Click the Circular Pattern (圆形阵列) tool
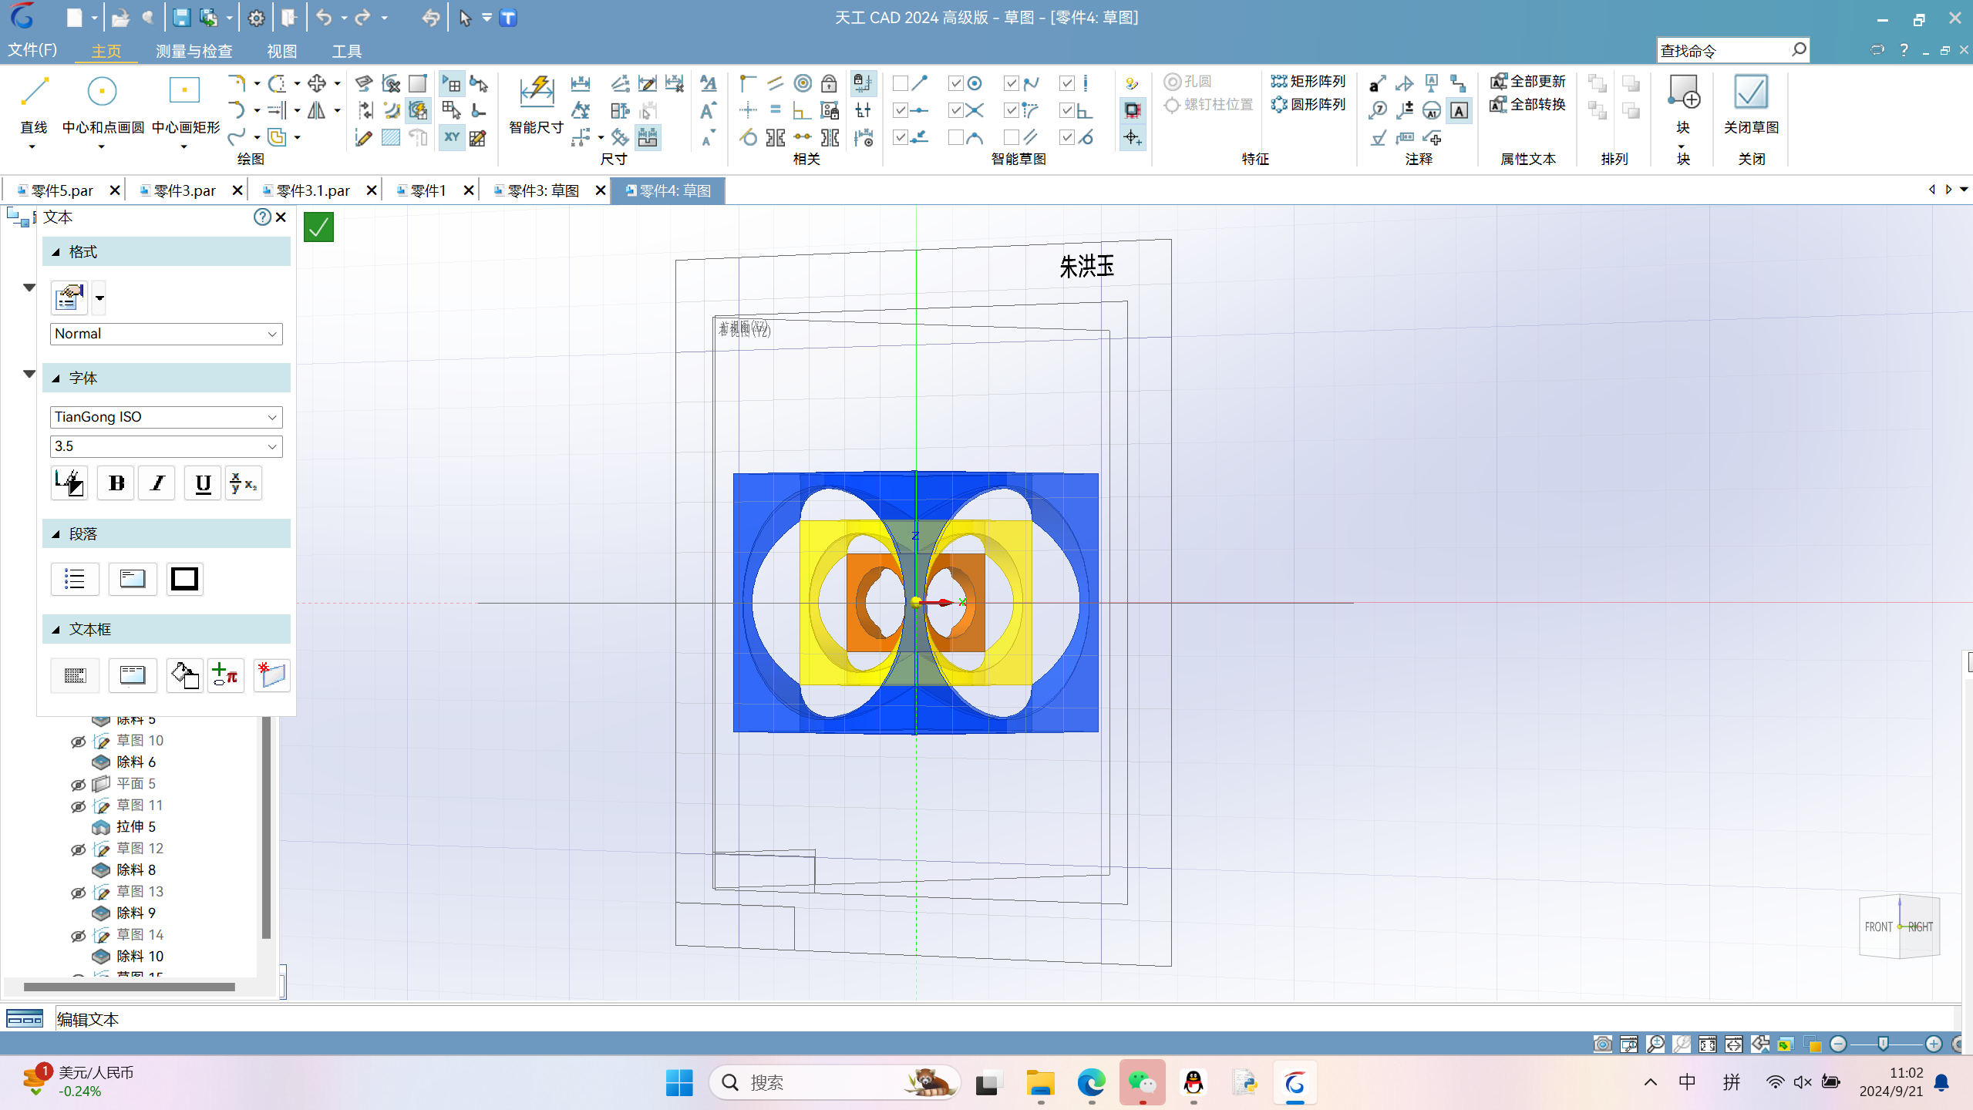1973x1110 pixels. pos(1308,104)
